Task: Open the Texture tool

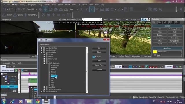Action: (18, 15)
